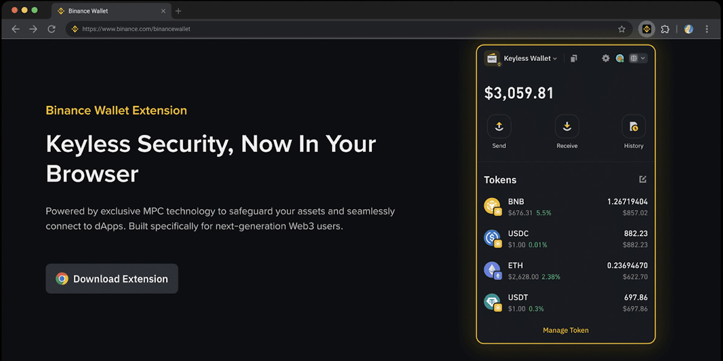Viewport: 723px width, 361px height.
Task: Click the Manage Token link
Action: [x=566, y=330]
